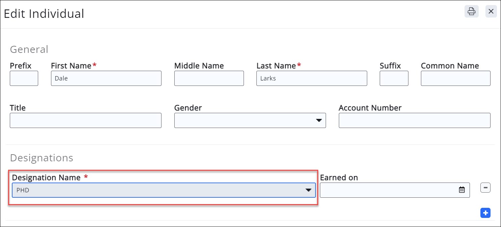This screenshot has height=227, width=501.
Task: Open the calendar picker for Earned on
Action: pos(461,190)
